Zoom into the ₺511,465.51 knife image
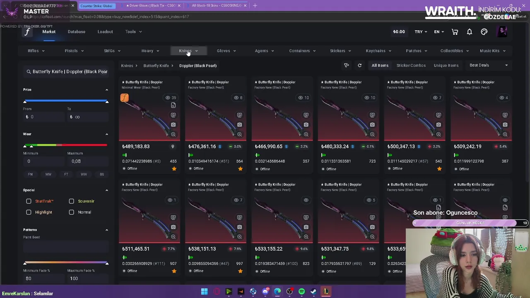This screenshot has height=298, width=530. tap(173, 236)
